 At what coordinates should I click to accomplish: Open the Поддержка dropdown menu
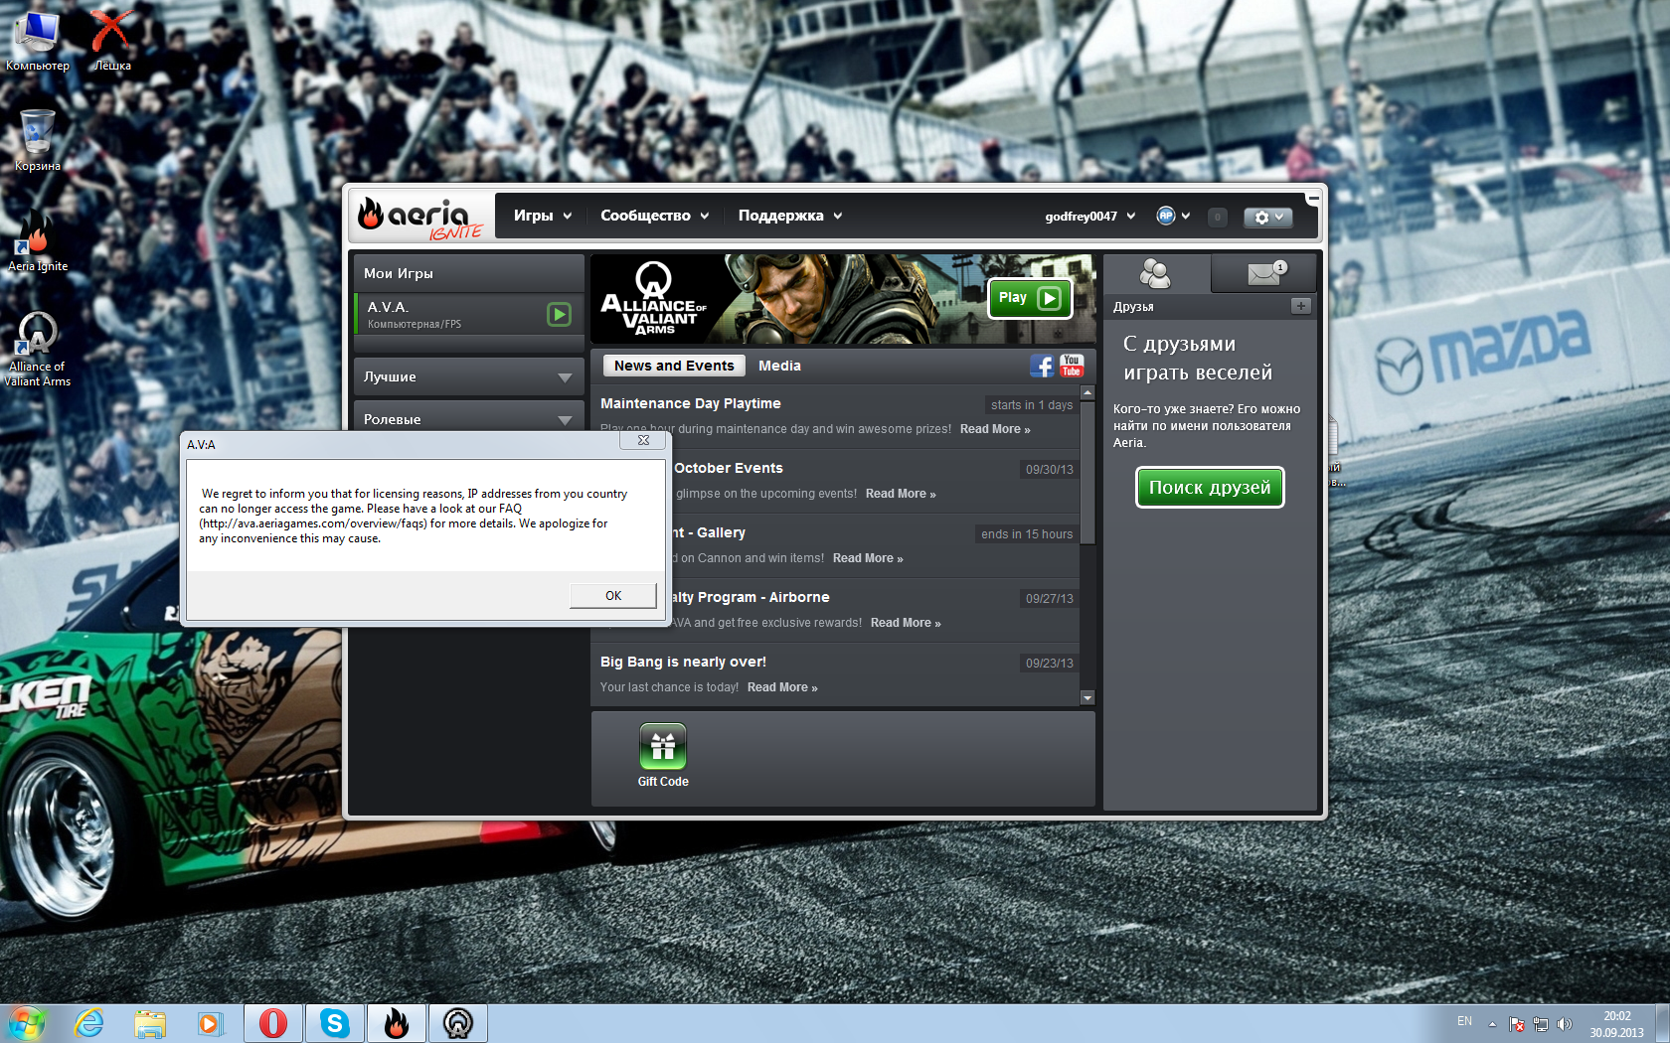790,216
